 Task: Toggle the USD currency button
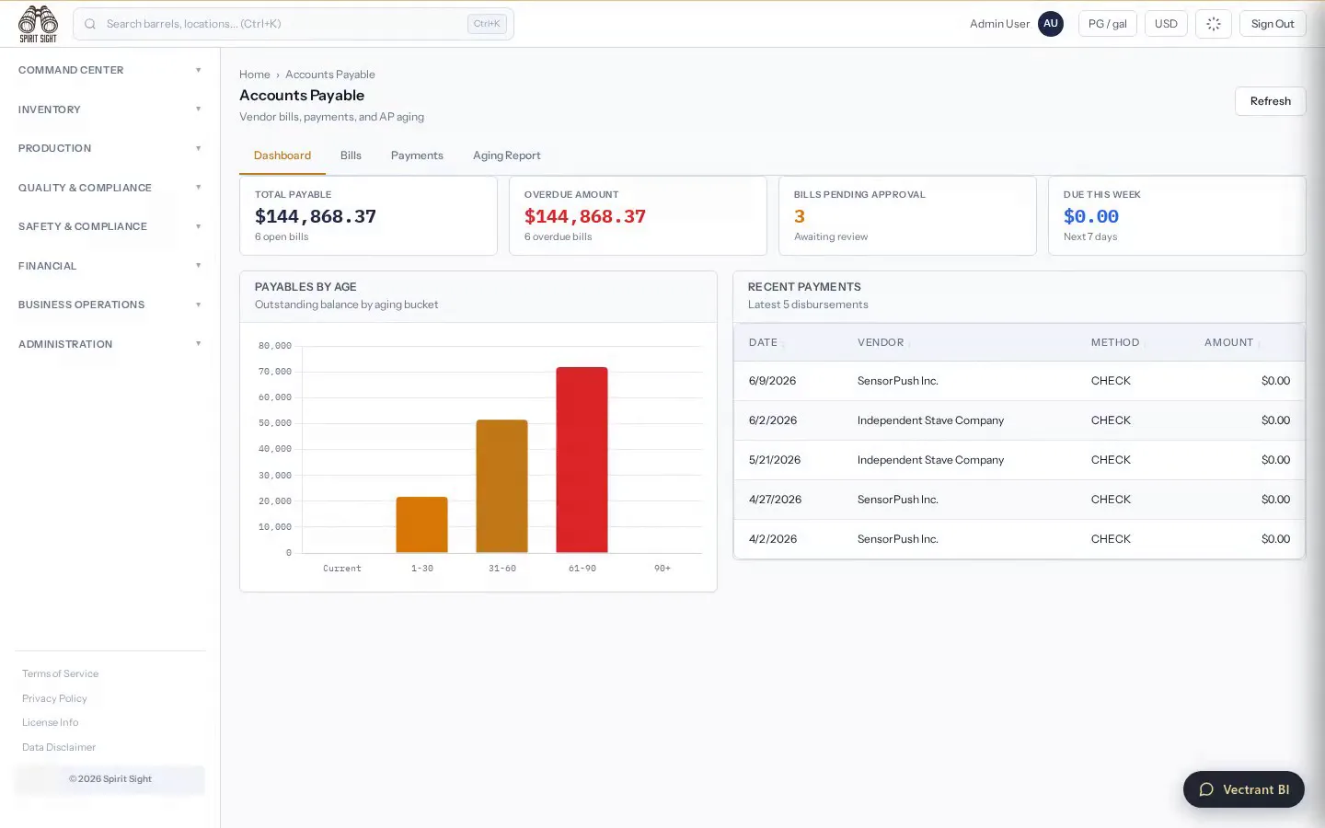click(x=1166, y=24)
